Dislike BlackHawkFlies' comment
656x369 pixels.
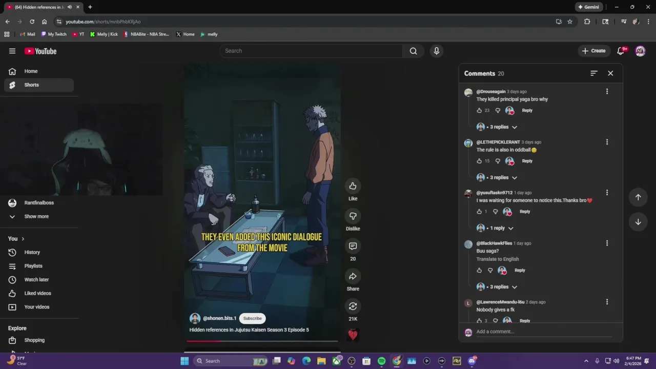click(x=490, y=270)
